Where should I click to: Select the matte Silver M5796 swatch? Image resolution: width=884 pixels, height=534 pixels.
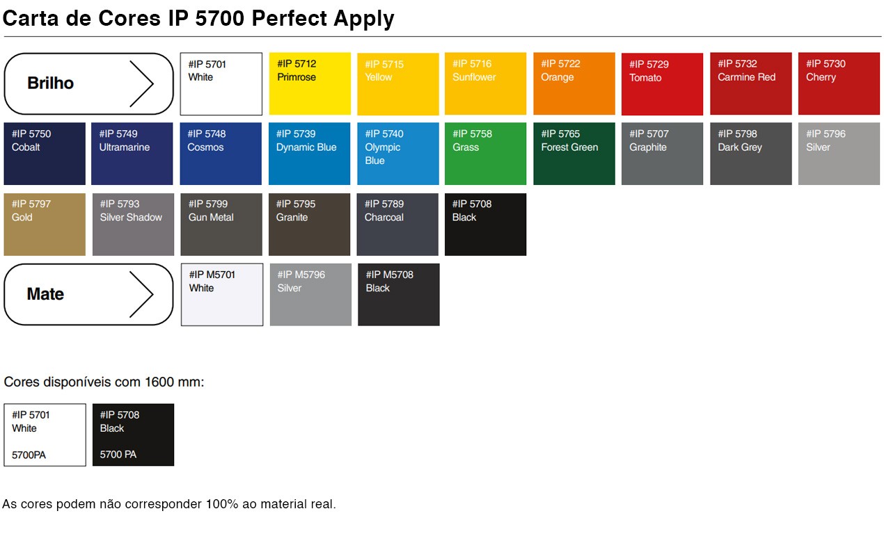pos(310,295)
